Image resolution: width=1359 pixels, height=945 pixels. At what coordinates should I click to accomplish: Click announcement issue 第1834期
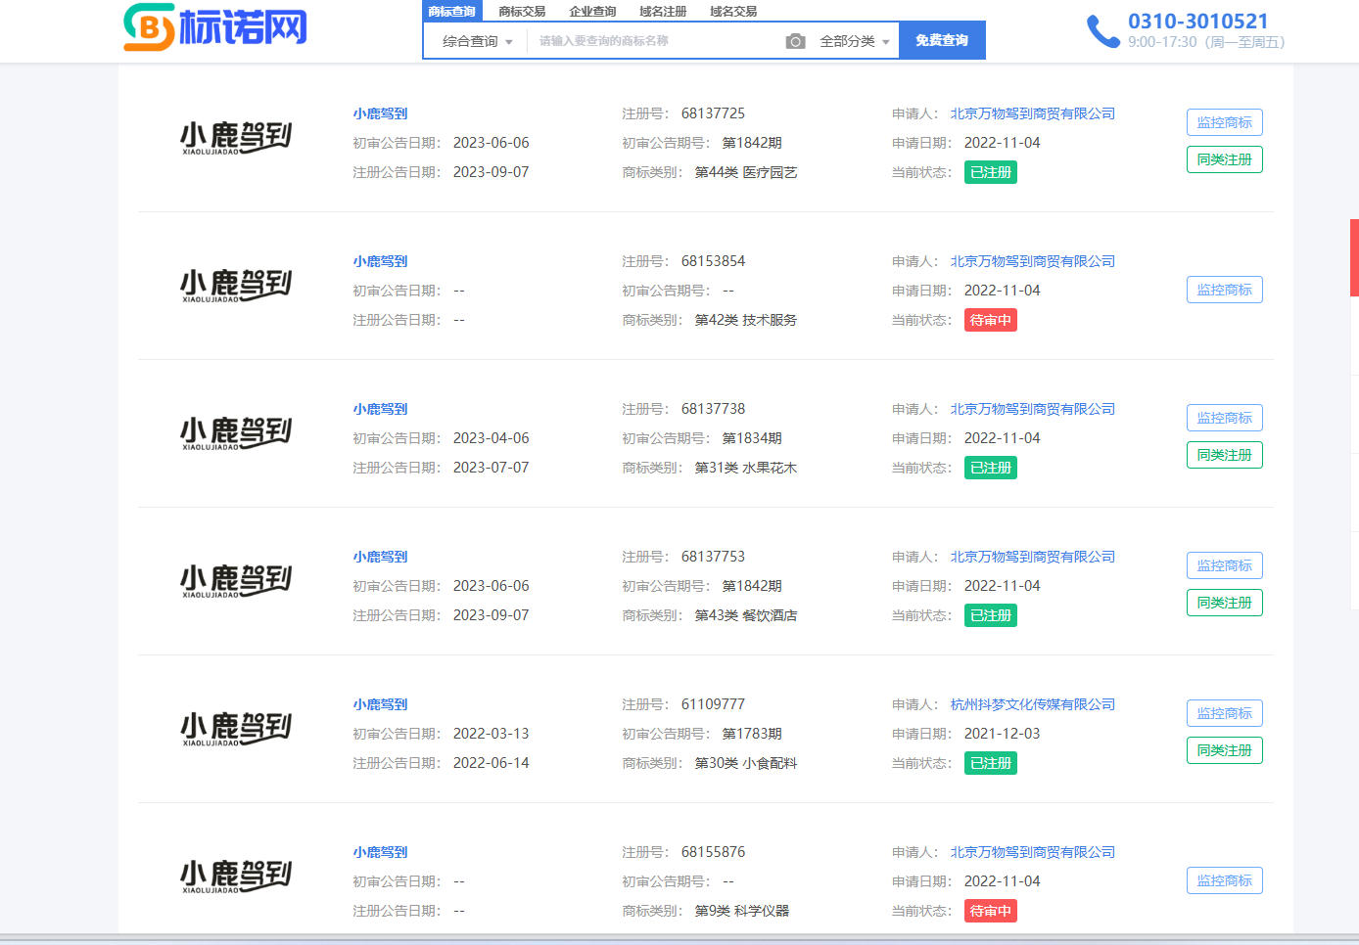point(752,438)
